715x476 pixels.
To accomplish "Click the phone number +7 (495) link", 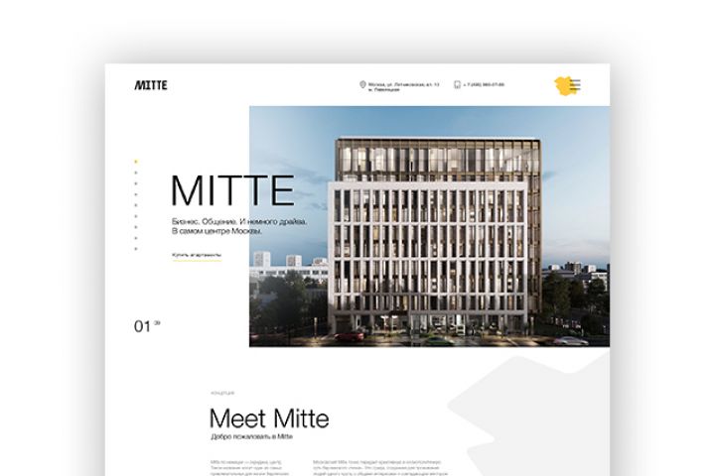I will (x=484, y=84).
